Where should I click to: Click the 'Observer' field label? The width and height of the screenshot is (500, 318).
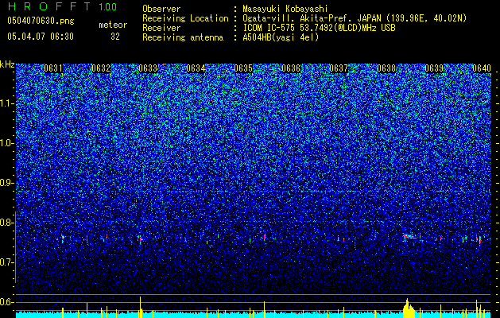pos(161,9)
